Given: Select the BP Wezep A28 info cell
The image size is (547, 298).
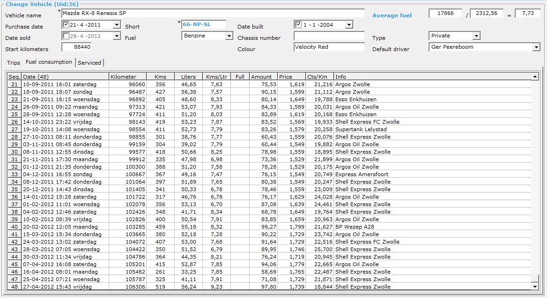Looking at the screenshot, I should pos(432,227).
